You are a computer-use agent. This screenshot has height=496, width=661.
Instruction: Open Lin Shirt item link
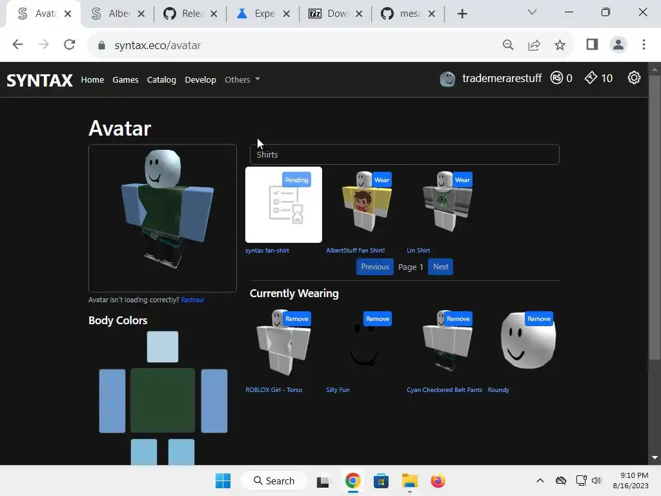(x=418, y=250)
